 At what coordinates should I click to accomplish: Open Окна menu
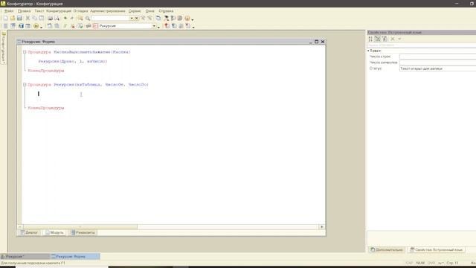[150, 11]
